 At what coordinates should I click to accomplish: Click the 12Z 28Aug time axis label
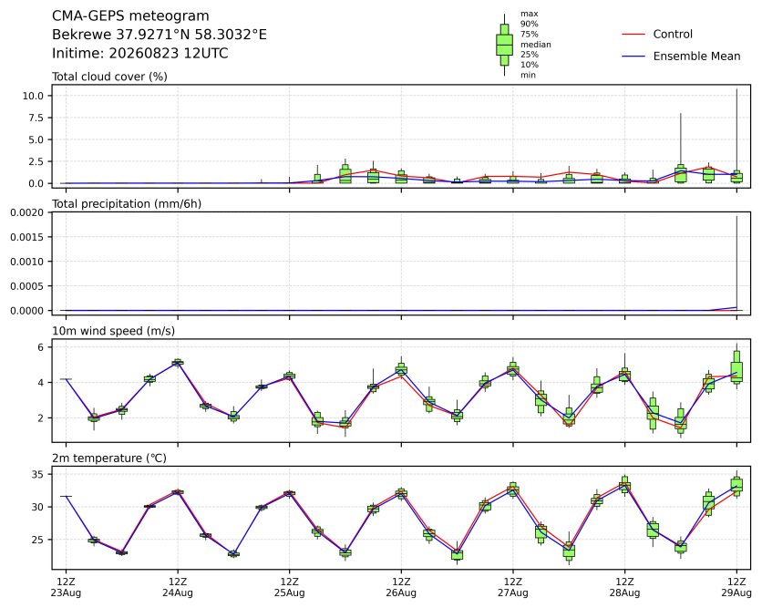coord(625,587)
